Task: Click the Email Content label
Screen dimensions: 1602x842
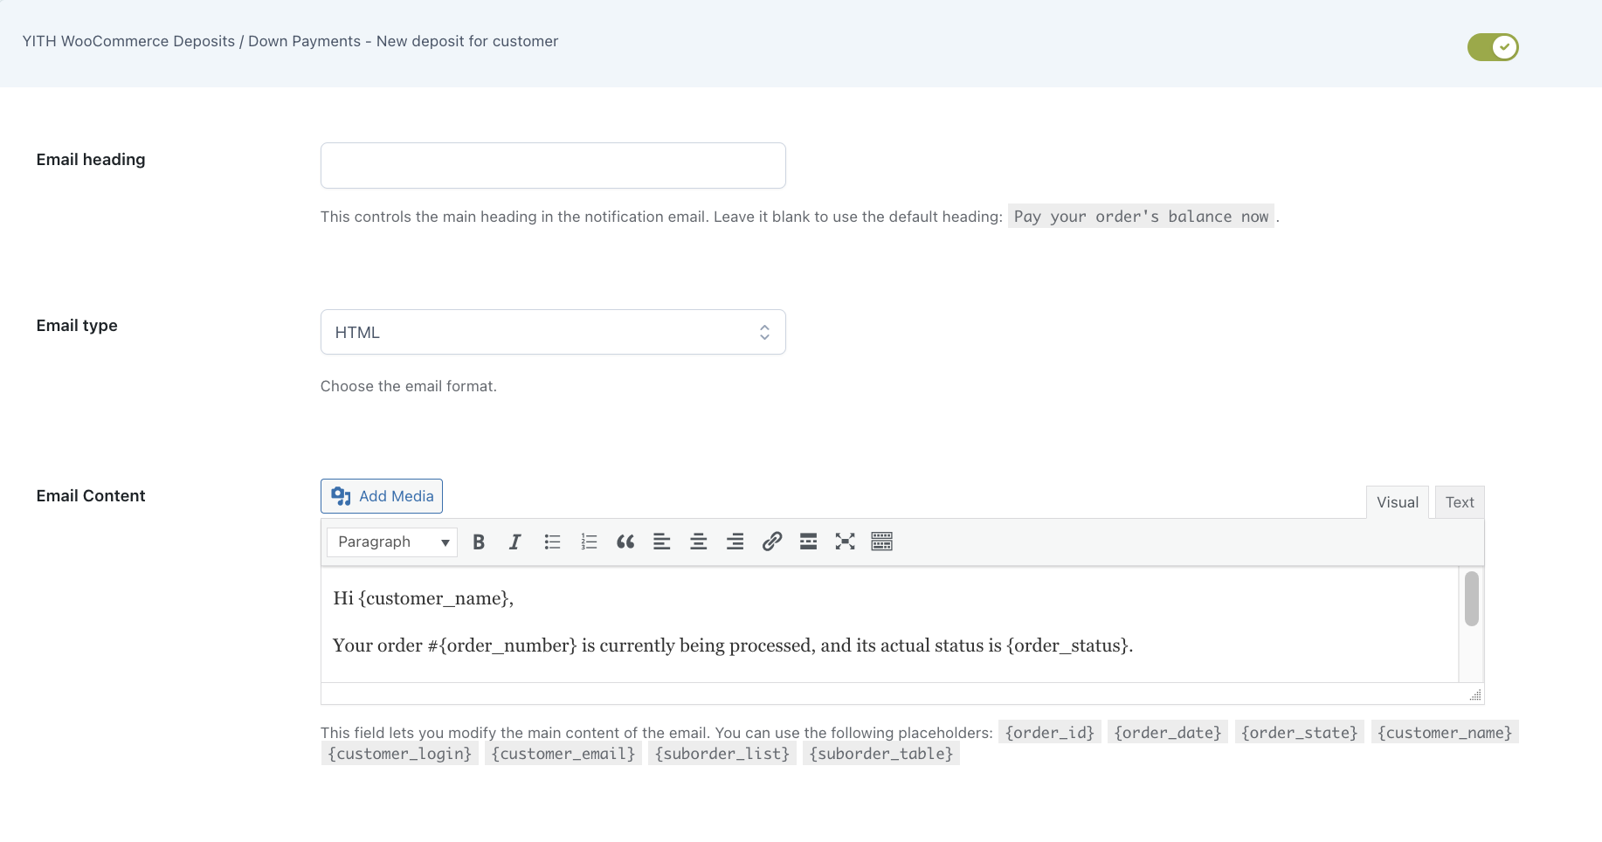Action: pos(91,496)
